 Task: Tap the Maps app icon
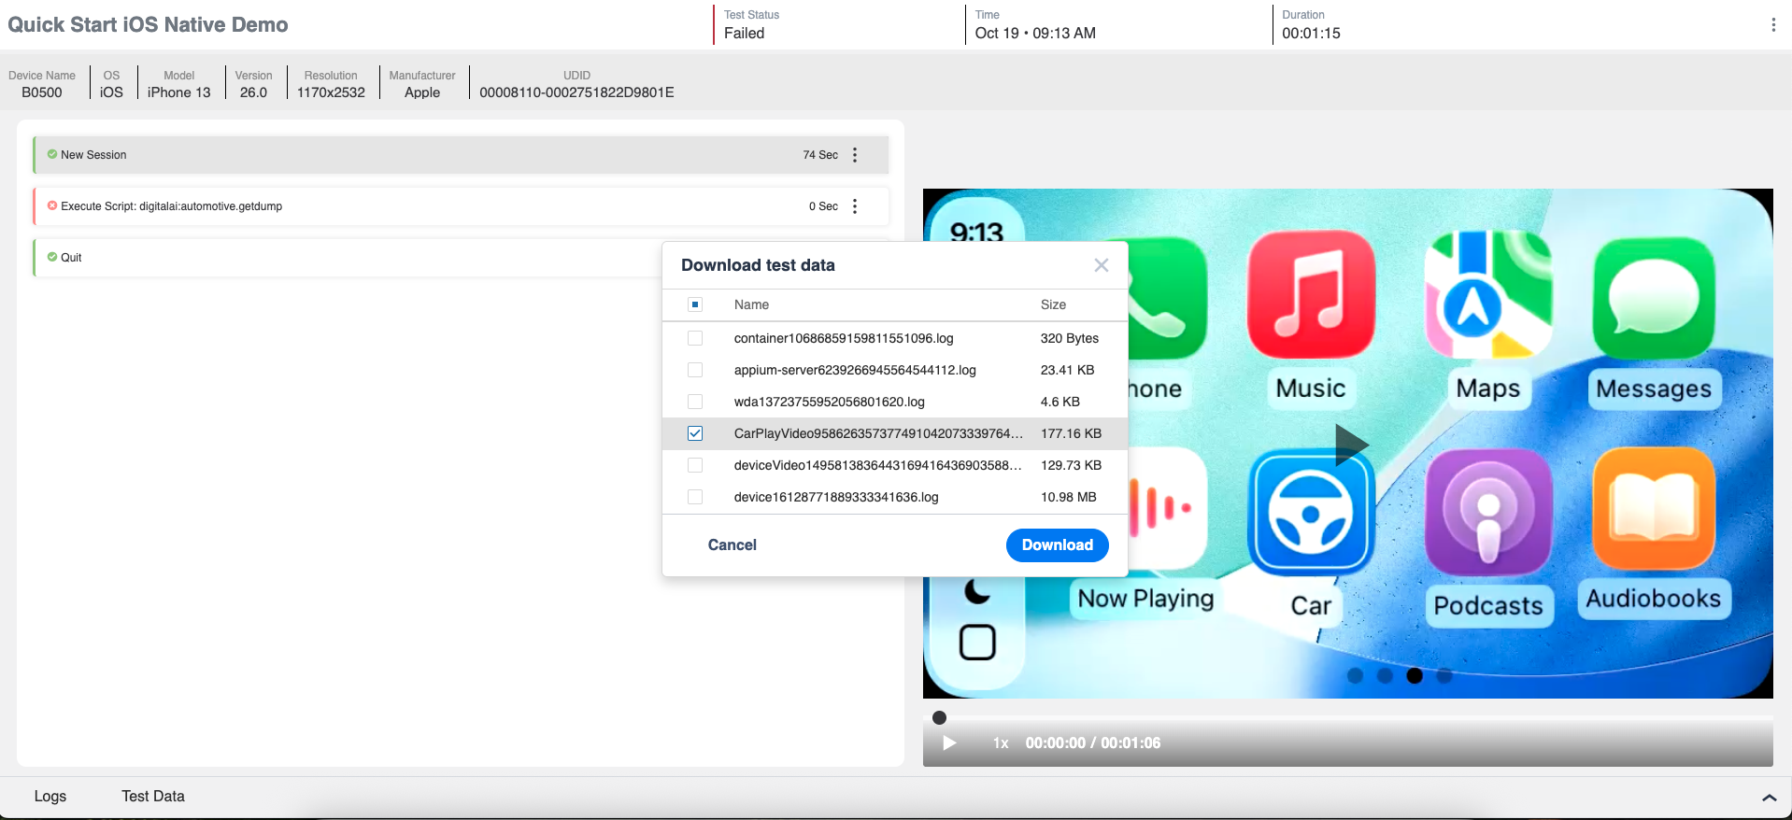click(1487, 295)
